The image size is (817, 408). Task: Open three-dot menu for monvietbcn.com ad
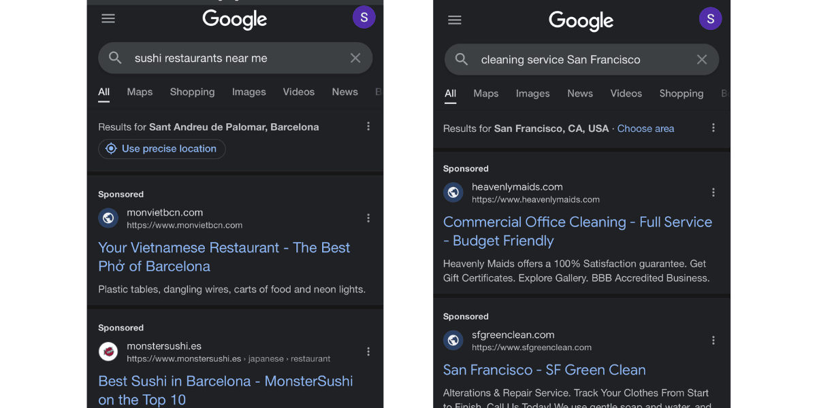pyautogui.click(x=368, y=218)
